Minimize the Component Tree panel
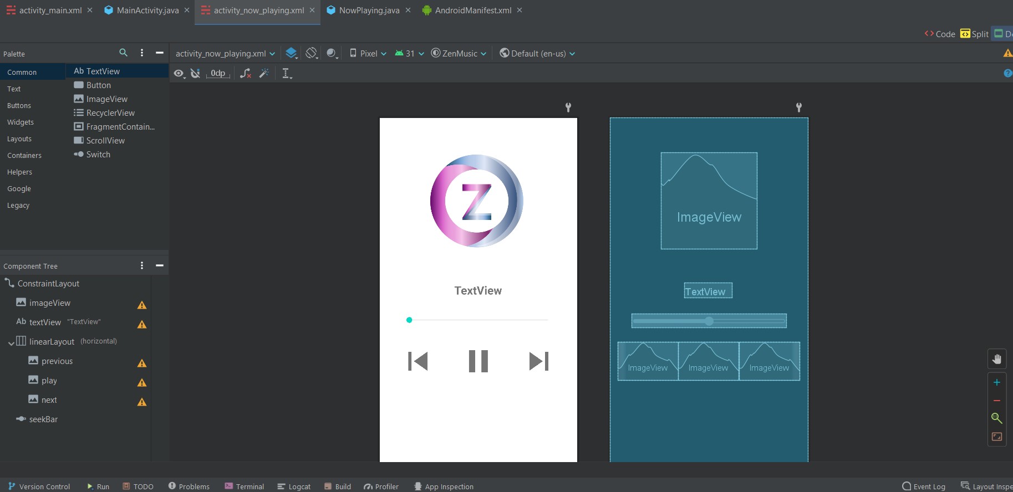The height and width of the screenshot is (492, 1013). [x=160, y=265]
